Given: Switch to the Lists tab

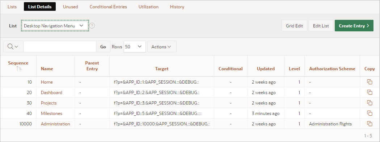Looking at the screenshot, I should pyautogui.click(x=12, y=7).
